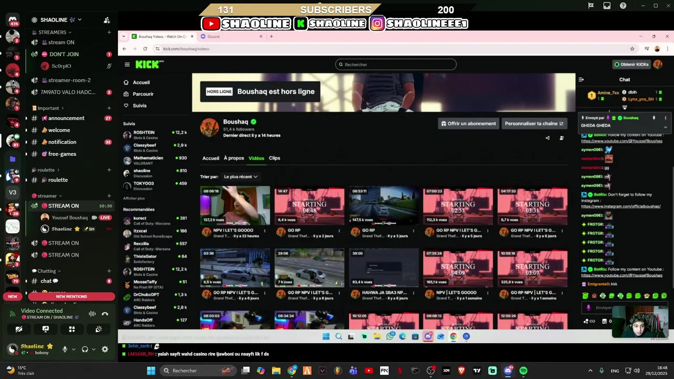The width and height of the screenshot is (674, 379).
Task: Switch to the Clips tab
Action: click(274, 158)
